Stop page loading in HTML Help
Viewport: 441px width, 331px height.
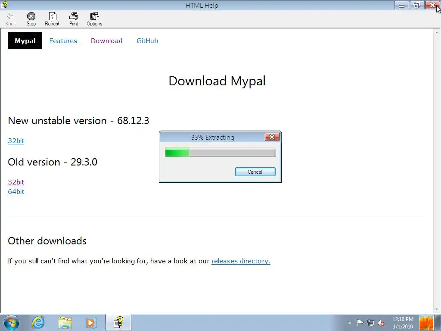31,19
